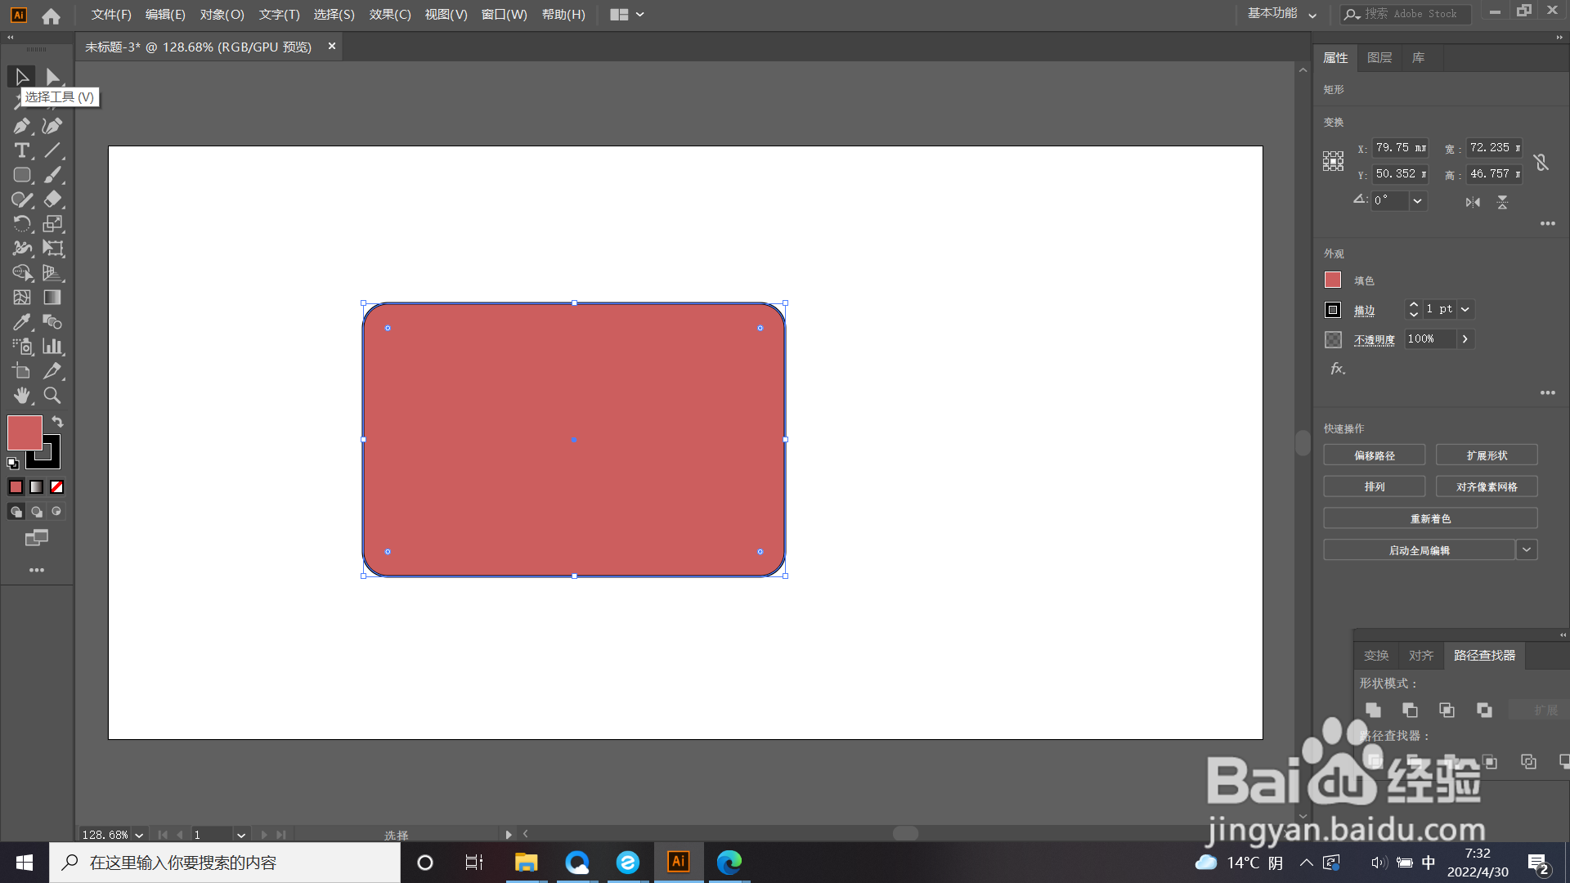Open the 效果(C) menu
Image resolution: width=1570 pixels, height=883 pixels.
(389, 15)
